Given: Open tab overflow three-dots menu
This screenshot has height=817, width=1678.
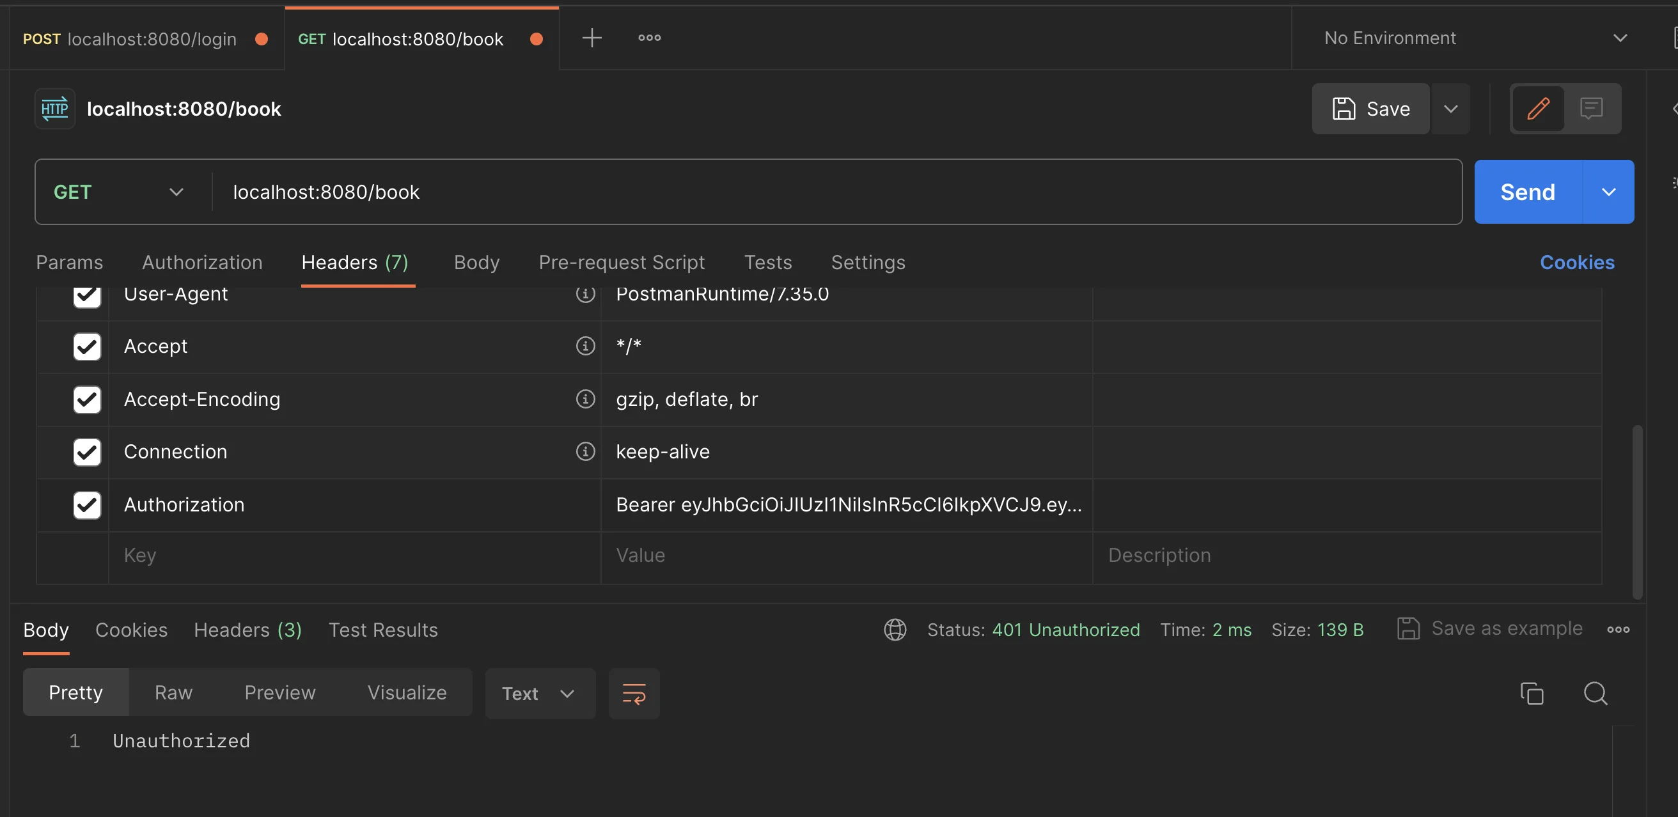Looking at the screenshot, I should click(x=650, y=38).
